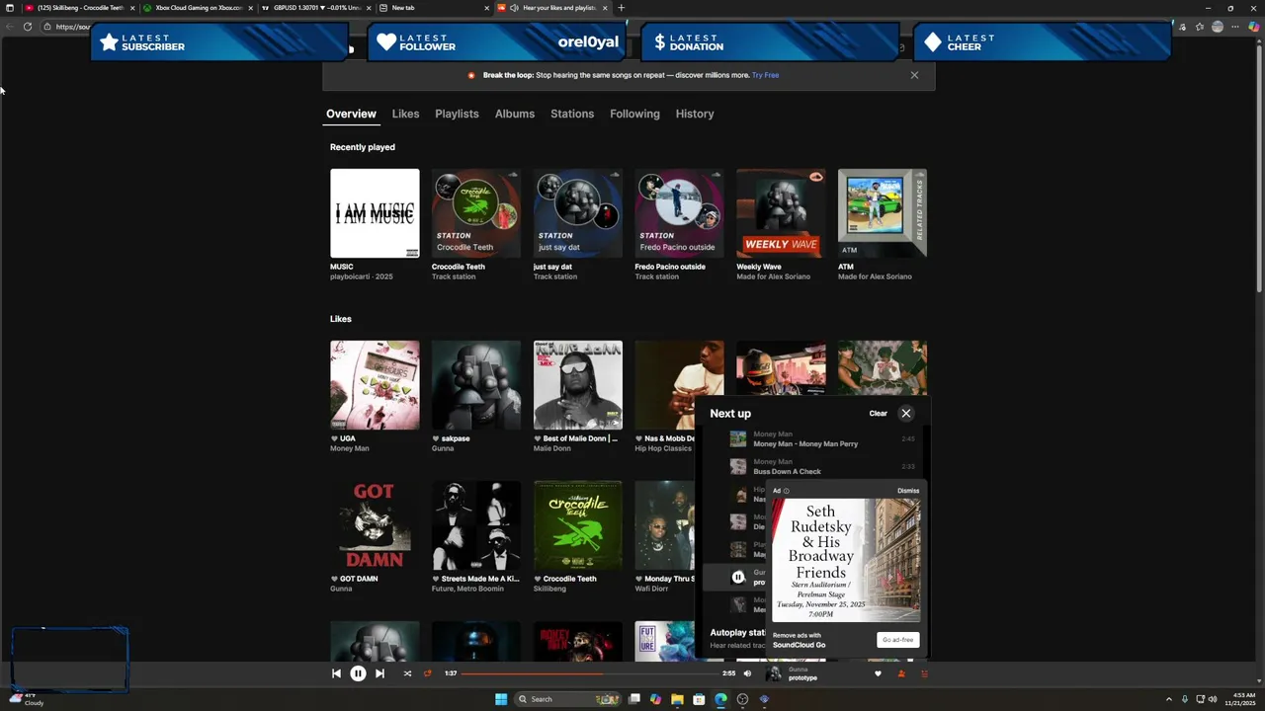Toggle the Next up queue icon

tap(925, 673)
